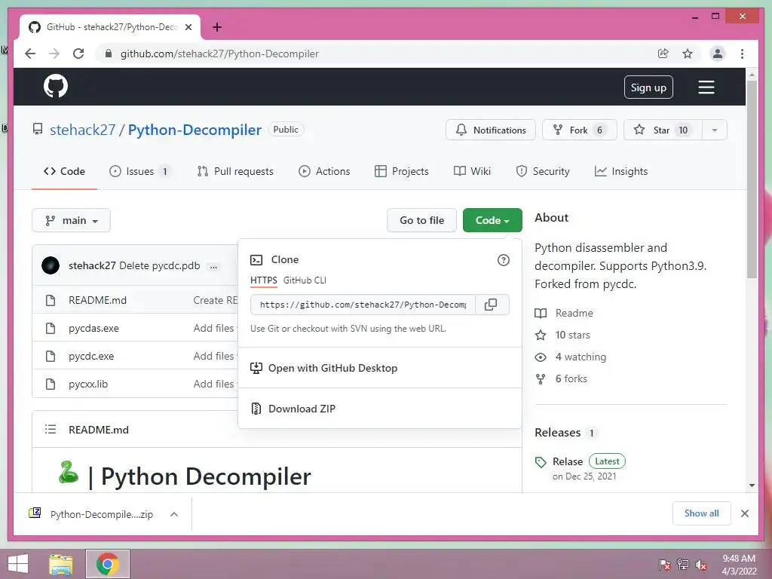Click the Readme link in About
Screen dimensions: 772x579
[564, 313]
